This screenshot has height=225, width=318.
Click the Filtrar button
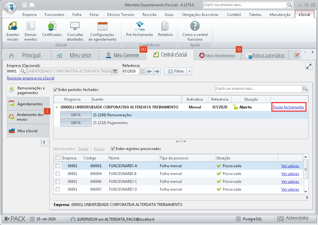point(176,71)
